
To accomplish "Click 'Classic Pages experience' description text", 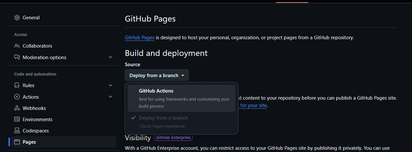I will [x=162, y=126].
